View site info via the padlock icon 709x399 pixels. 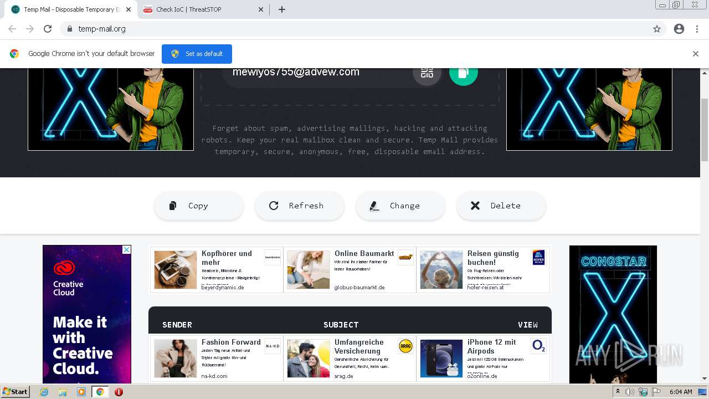pyautogui.click(x=69, y=29)
